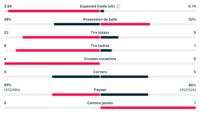This screenshot has height=114, width=200.
Task: Select the Tirs cadrés label
Action: pos(100,46)
